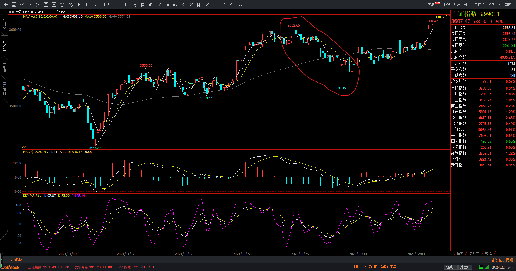
Task: Click the refresh icon in the toolbar
Action: pos(62,5)
